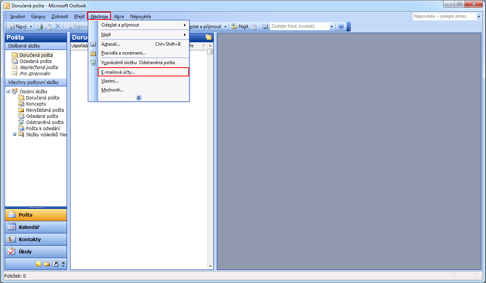Switch to the Kalendář navigation button
Screen dimensions: 486x283
[36, 227]
